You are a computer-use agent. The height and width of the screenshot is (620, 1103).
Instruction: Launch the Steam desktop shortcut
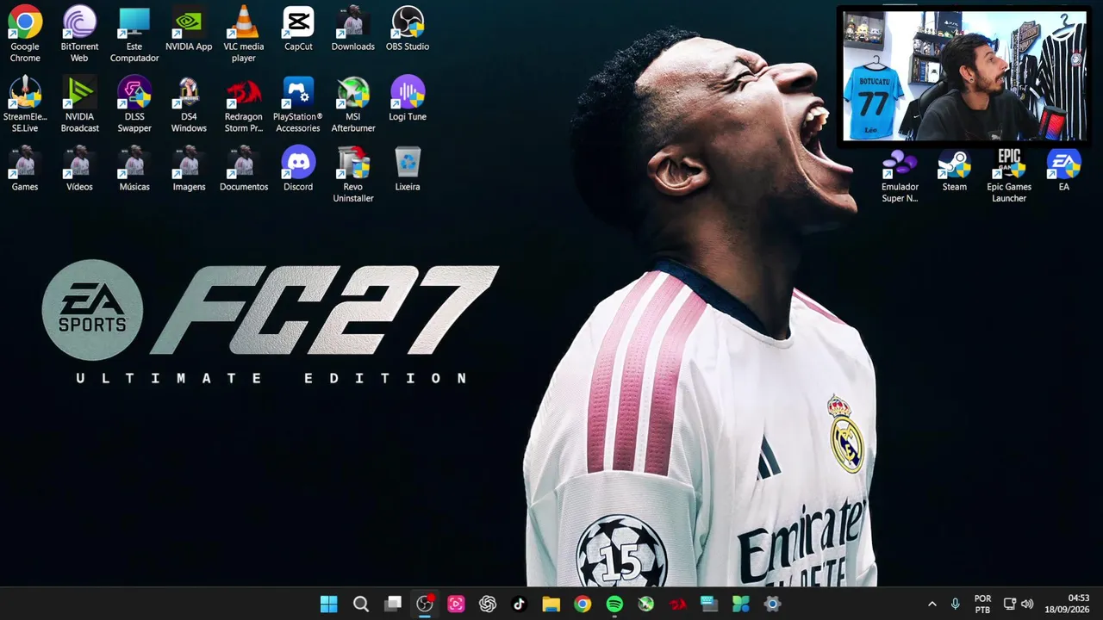(955, 170)
